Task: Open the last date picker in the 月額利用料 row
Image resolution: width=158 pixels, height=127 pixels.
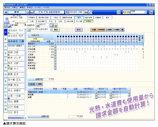Action: click(x=129, y=92)
